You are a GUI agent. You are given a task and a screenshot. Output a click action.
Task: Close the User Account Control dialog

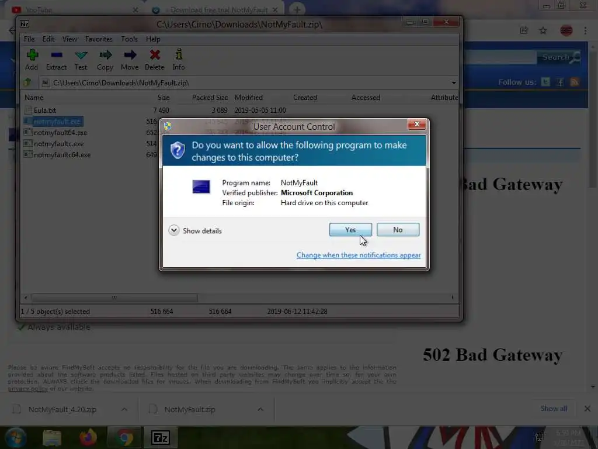[x=417, y=124]
